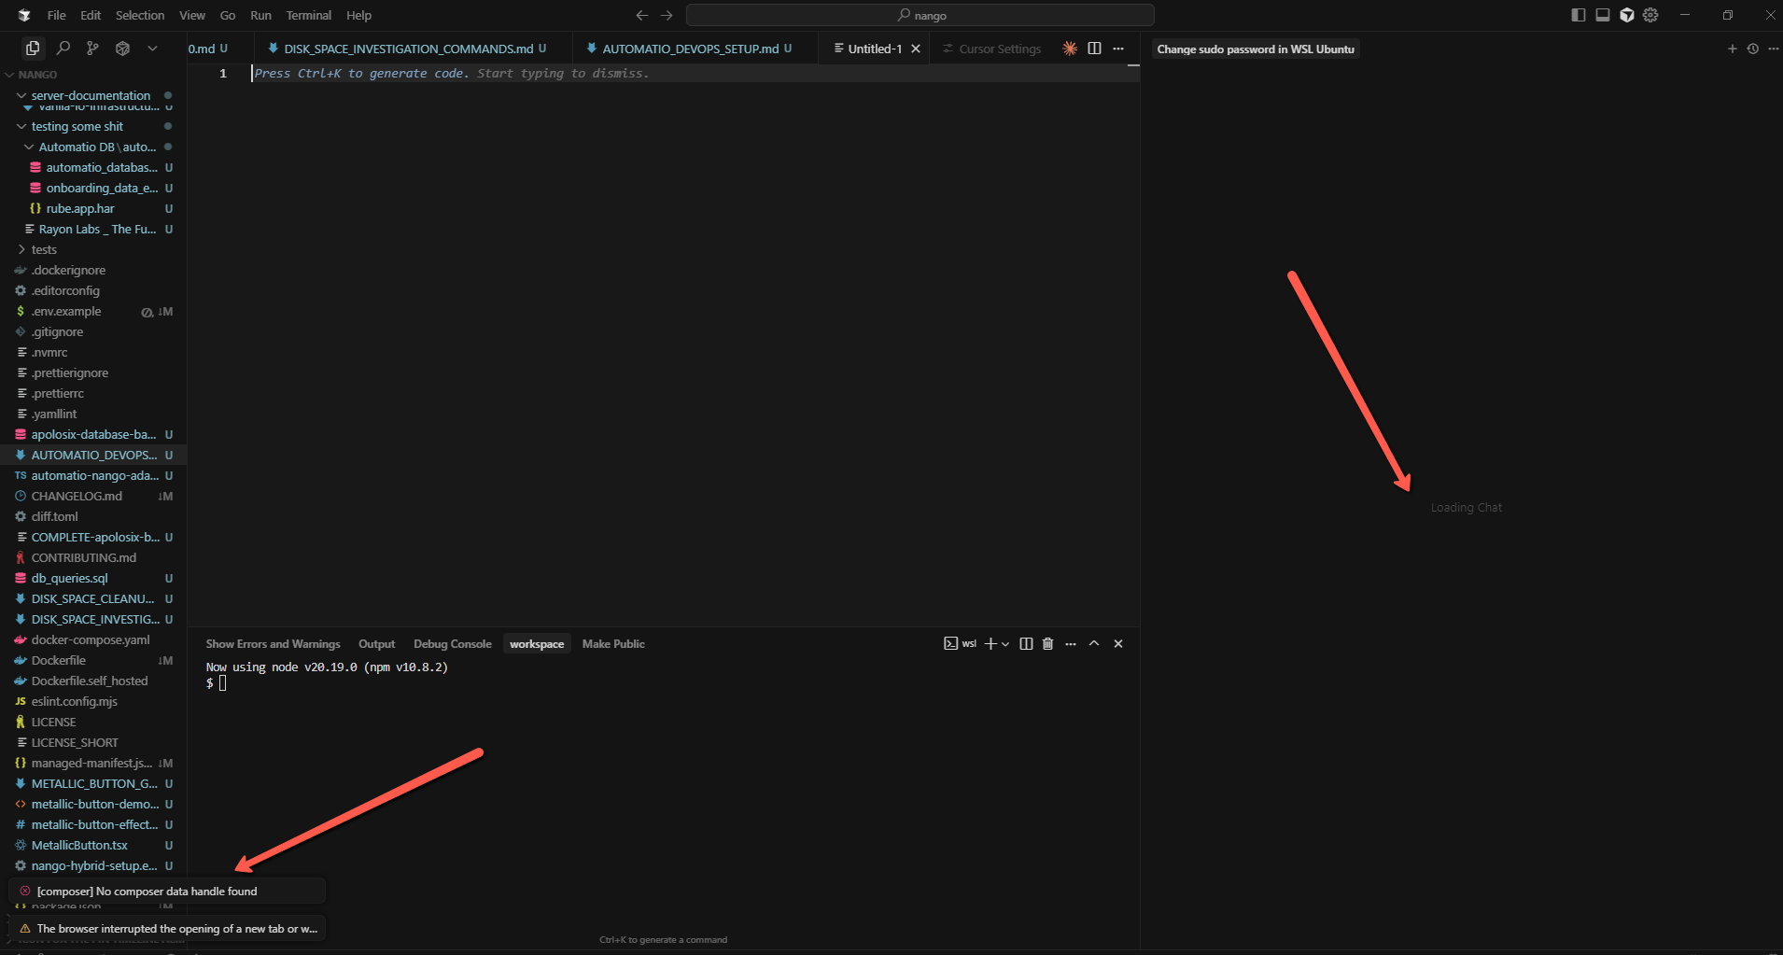The height and width of the screenshot is (955, 1783).
Task: Open the Terminal menu
Action: click(x=309, y=15)
